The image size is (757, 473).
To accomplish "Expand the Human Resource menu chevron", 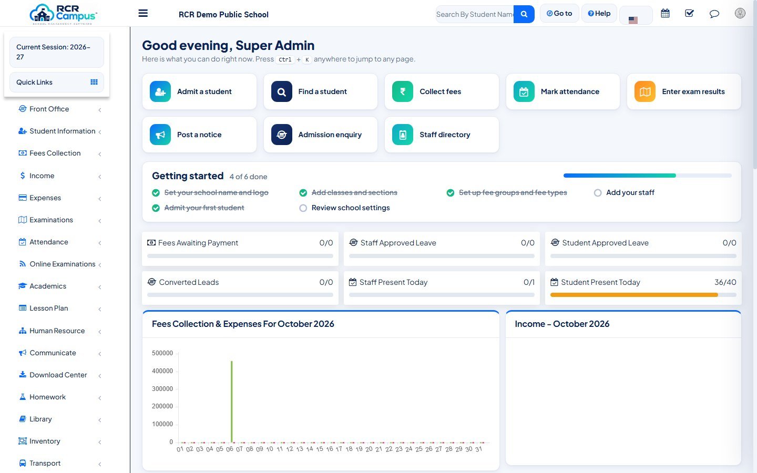I will click(100, 332).
